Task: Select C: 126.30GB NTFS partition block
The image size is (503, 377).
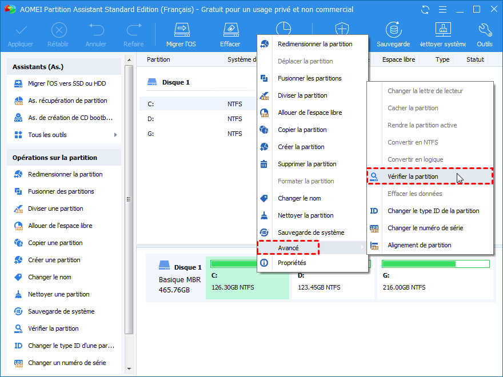Action: tap(247, 278)
